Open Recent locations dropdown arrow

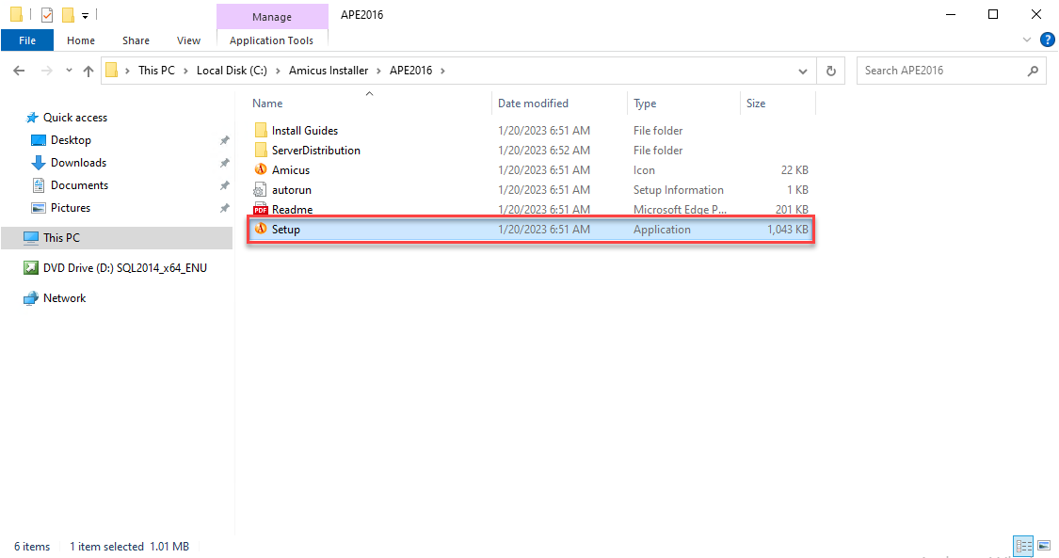pos(68,71)
